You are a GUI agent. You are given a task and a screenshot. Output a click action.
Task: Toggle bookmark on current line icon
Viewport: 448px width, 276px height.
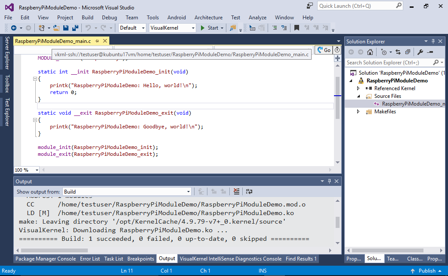point(297,28)
